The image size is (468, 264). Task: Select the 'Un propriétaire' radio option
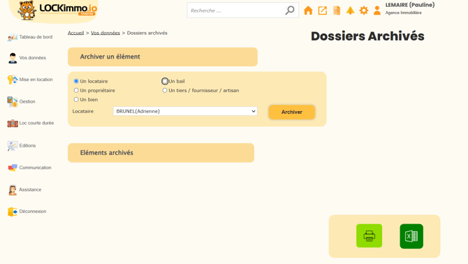pyautogui.click(x=76, y=90)
